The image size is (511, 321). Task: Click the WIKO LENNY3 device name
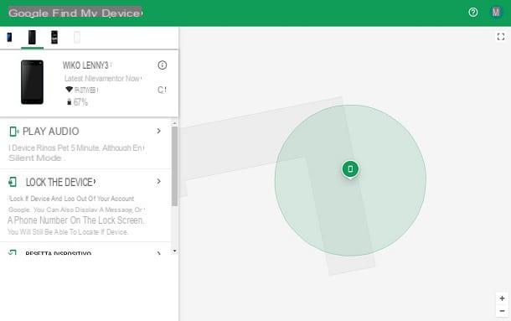point(85,65)
